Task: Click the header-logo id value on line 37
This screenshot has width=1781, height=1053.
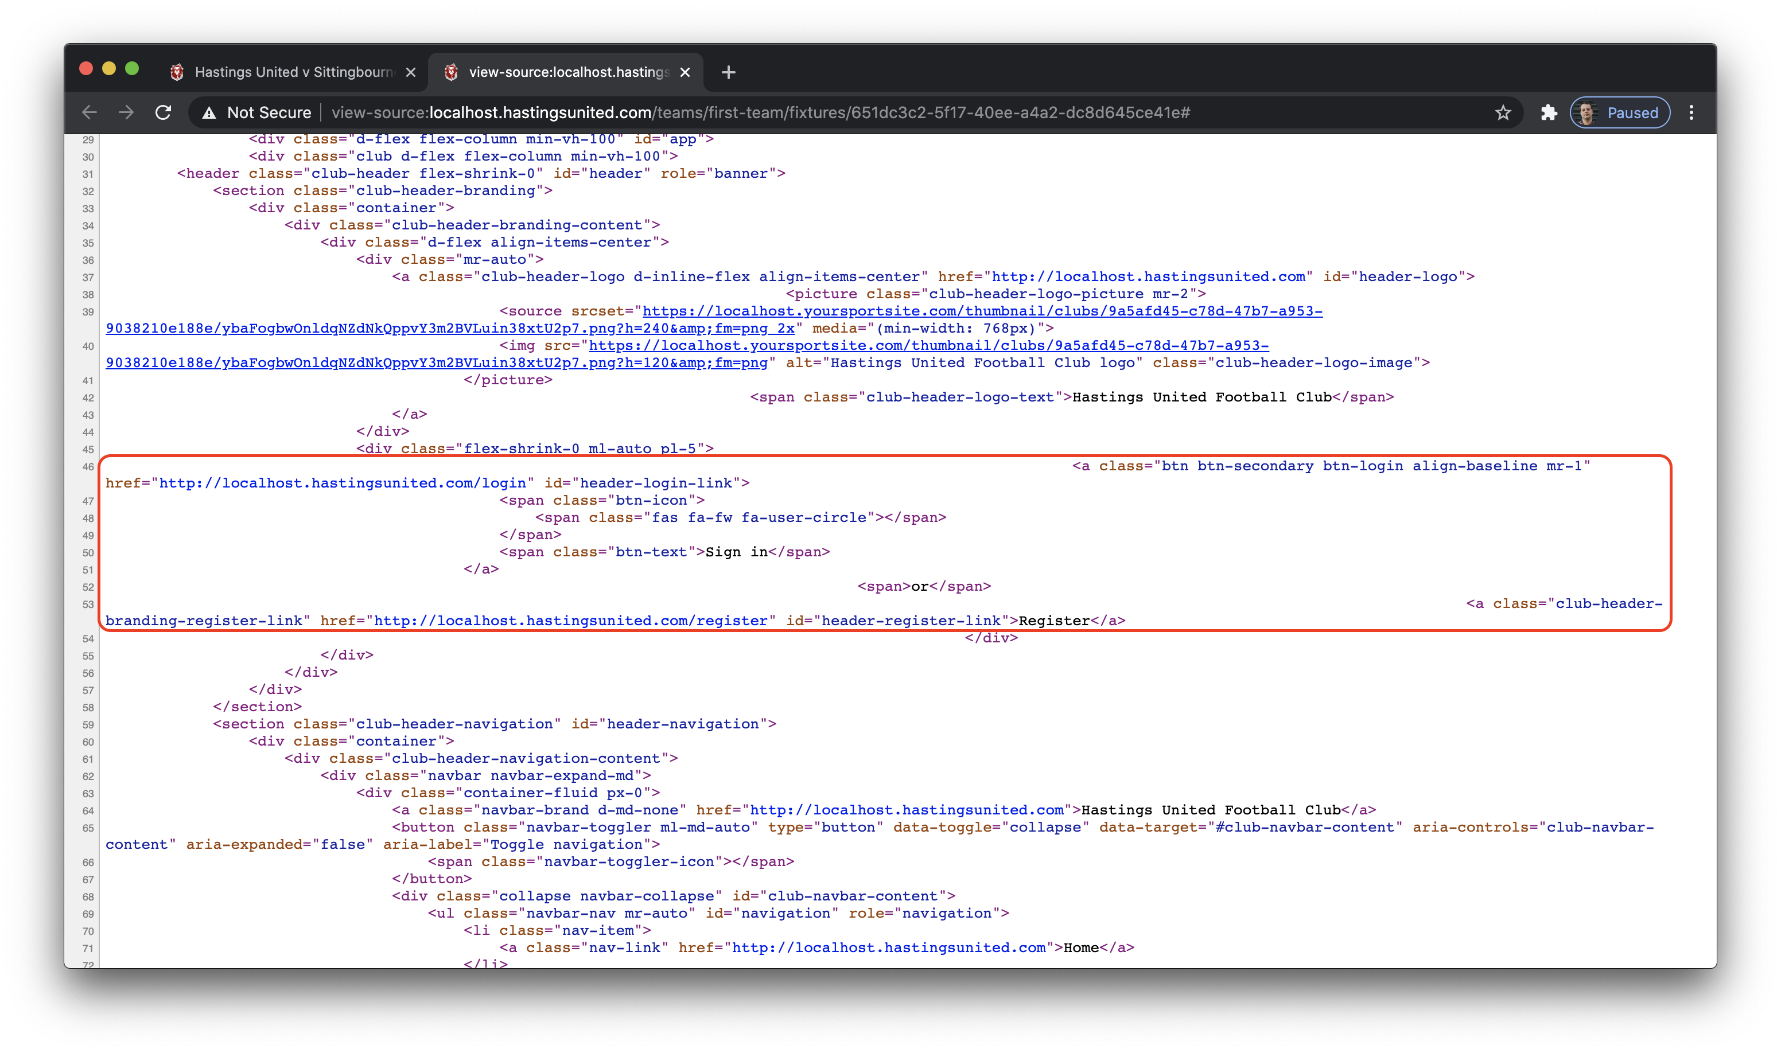Action: tap(1407, 277)
